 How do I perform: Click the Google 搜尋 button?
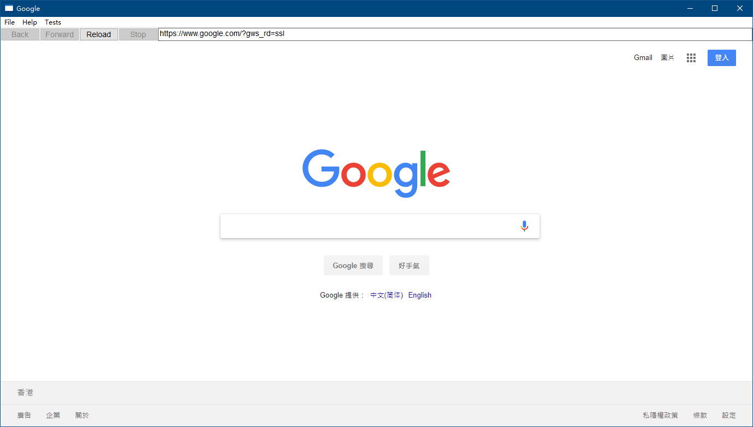(353, 265)
